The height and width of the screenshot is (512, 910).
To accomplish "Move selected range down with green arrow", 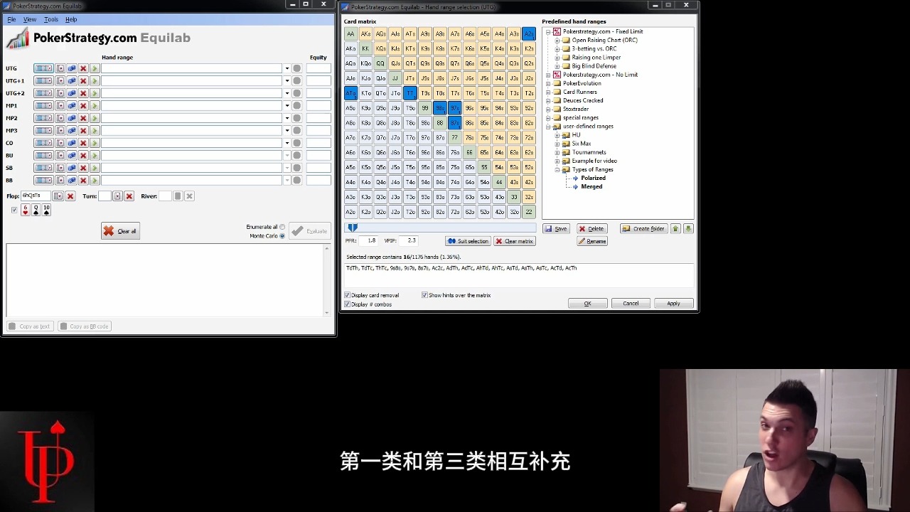I will coord(688,229).
